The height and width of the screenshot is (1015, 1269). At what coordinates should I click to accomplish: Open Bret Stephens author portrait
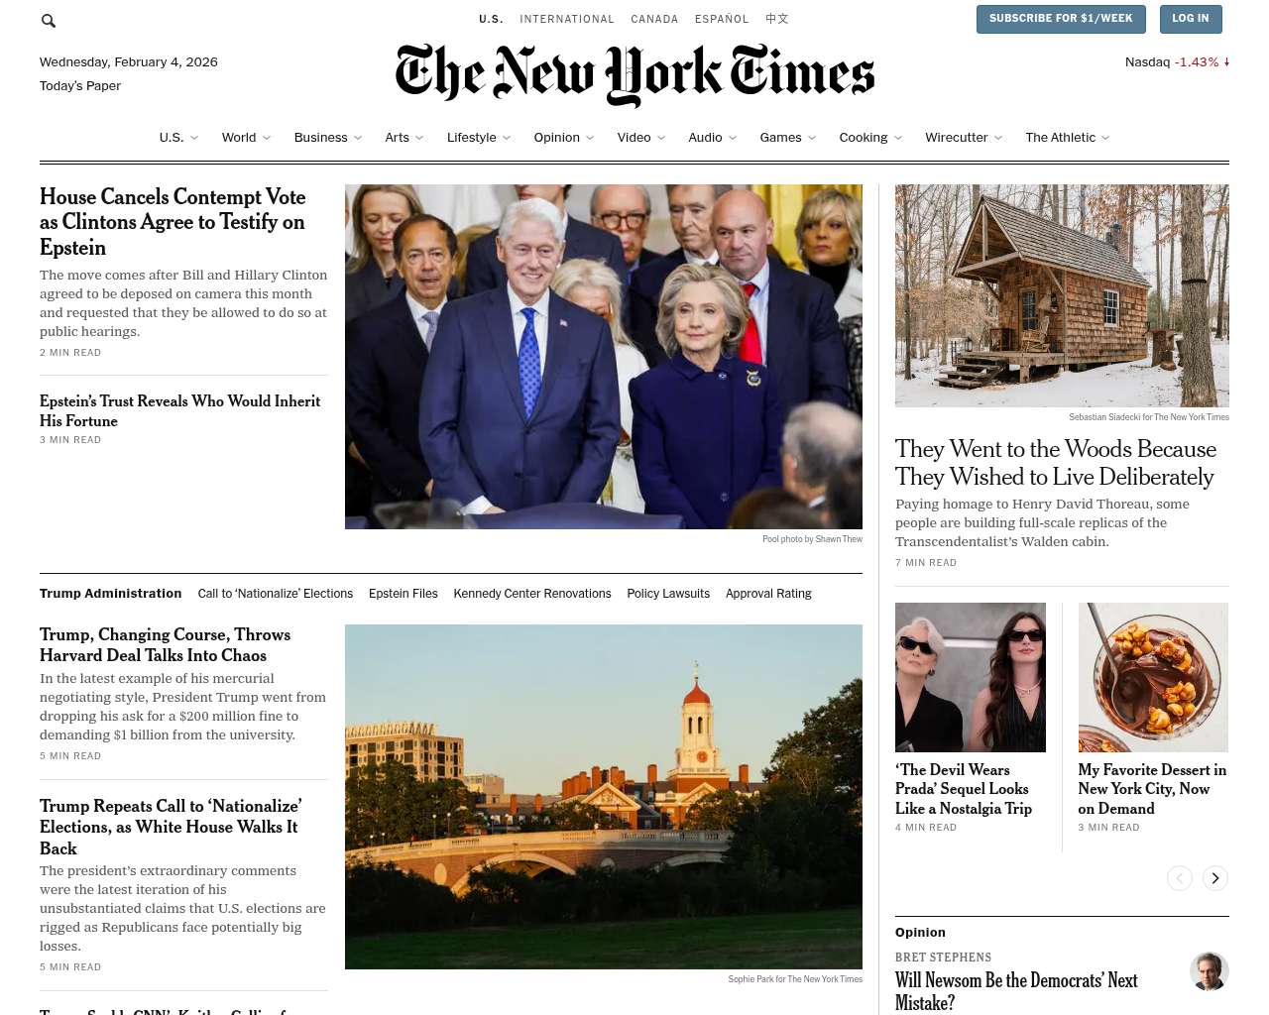point(1210,971)
